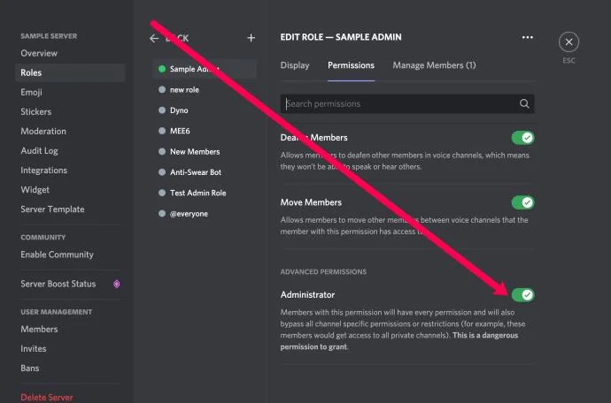Open the Stickers settings page
611x403 pixels.
[x=35, y=111]
